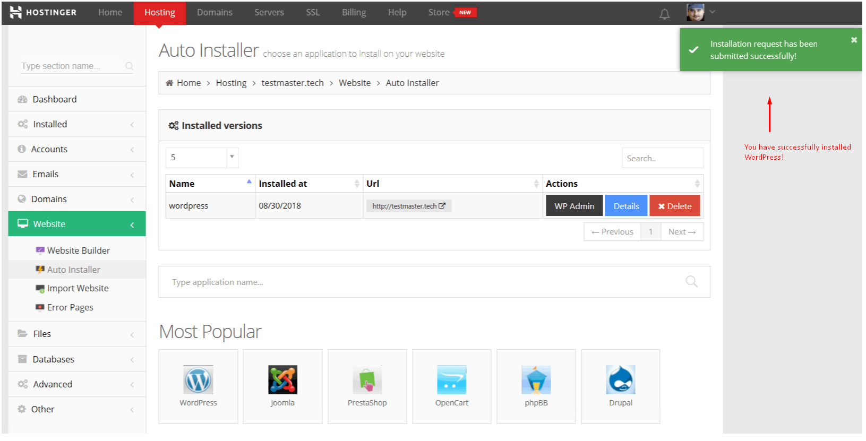Expand the Other sidebar section chevron
Screen dimensions: 866x441
point(132,410)
